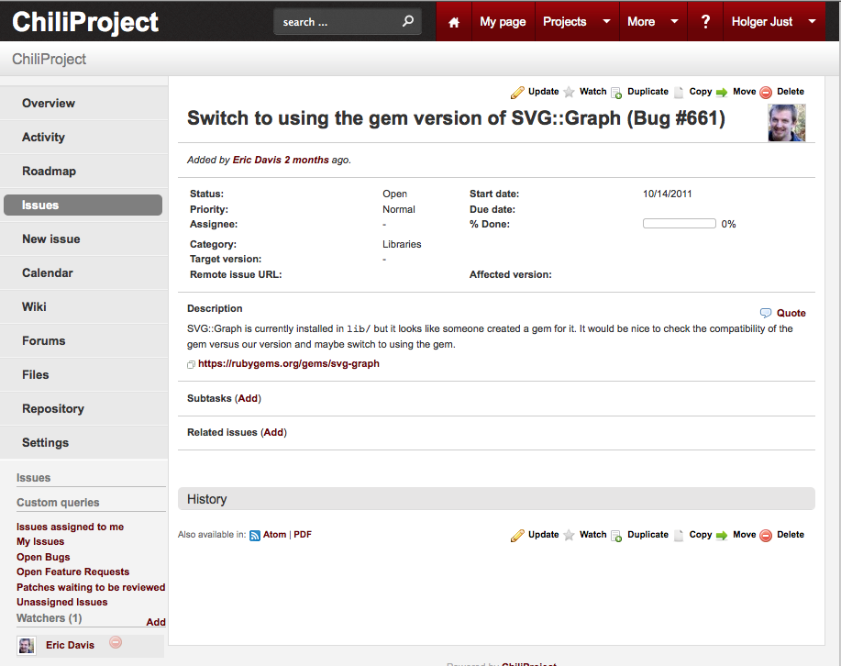Click Eric Davis watcher avatar
The width and height of the screenshot is (841, 666).
27,646
